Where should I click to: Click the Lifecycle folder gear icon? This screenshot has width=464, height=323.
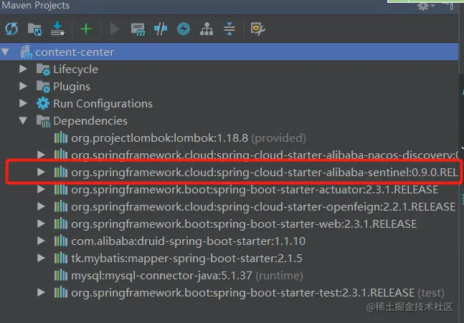[x=43, y=69]
